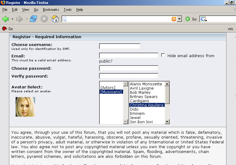This screenshot has width=236, height=165.
Task: Click the red bookmark icon beside Ge
Action: [x=5, y=29]
